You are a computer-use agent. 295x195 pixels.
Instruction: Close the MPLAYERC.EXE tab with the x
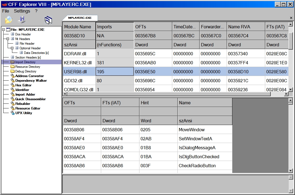tap(291, 18)
